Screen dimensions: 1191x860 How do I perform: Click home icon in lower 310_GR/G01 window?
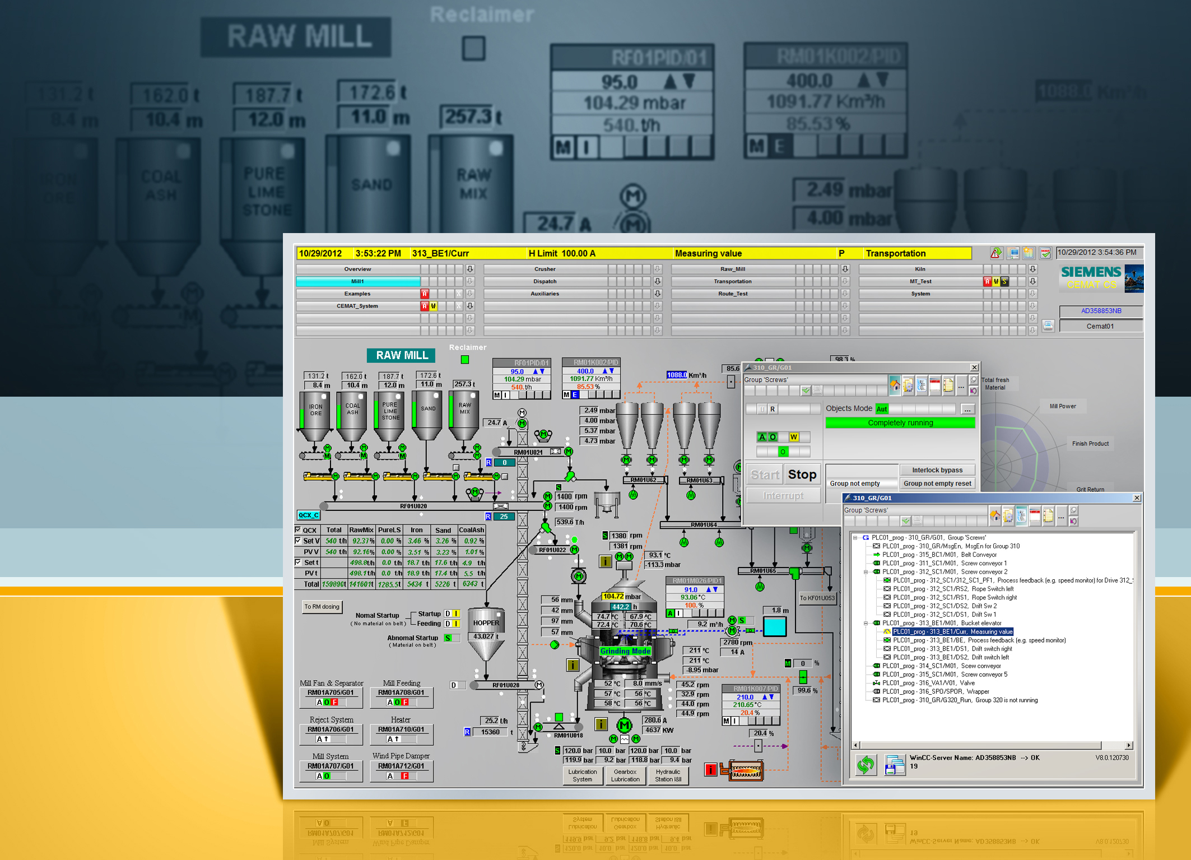[995, 515]
